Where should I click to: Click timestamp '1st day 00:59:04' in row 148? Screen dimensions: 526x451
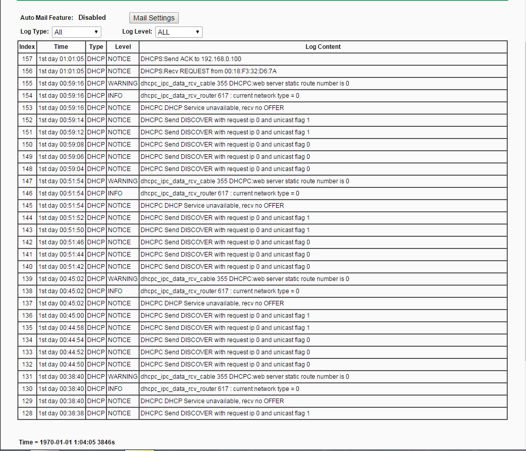pos(61,169)
